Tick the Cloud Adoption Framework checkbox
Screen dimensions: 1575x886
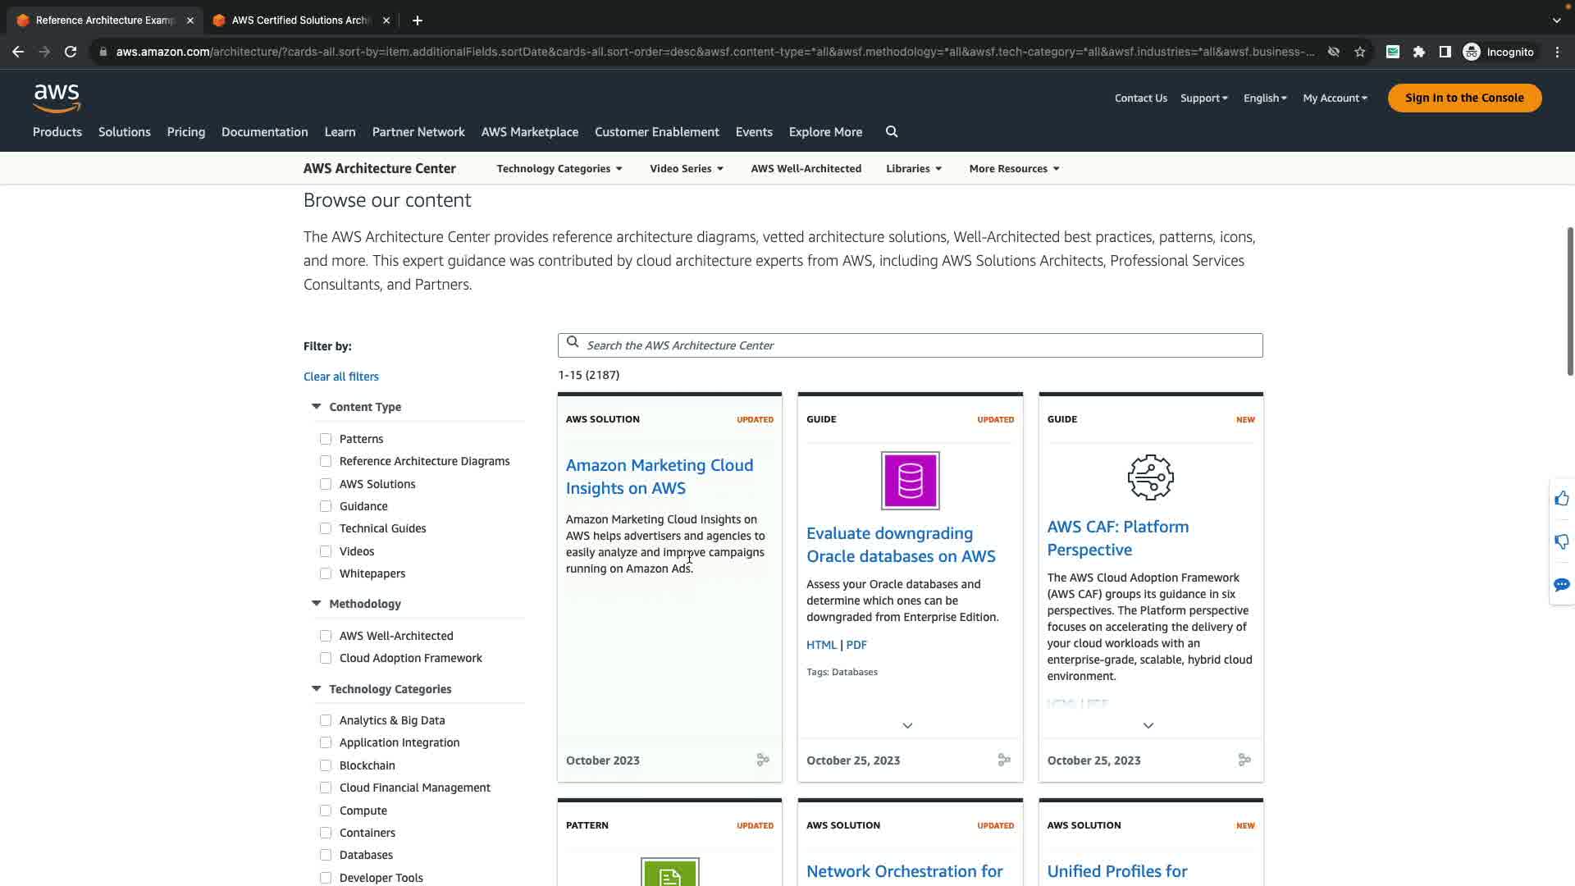pos(326,658)
